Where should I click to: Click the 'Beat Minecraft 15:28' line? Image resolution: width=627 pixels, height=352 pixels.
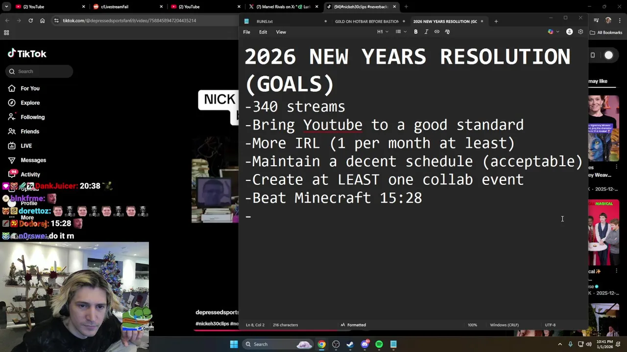pos(333,198)
